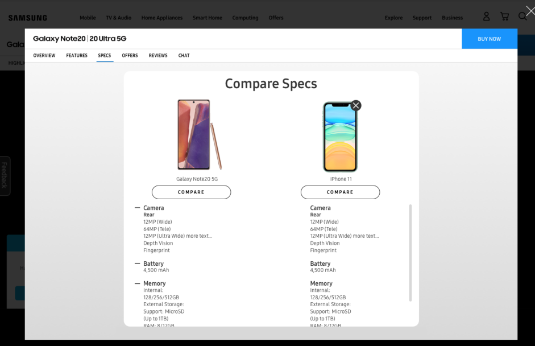
Task: Click the Business link
Action: coord(453,18)
